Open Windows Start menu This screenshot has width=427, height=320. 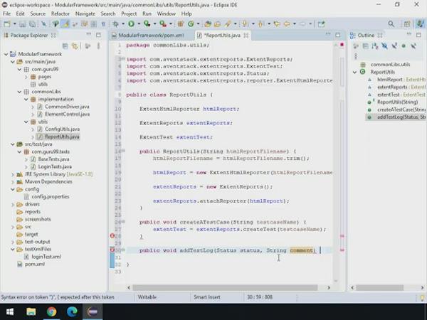pos(10,311)
